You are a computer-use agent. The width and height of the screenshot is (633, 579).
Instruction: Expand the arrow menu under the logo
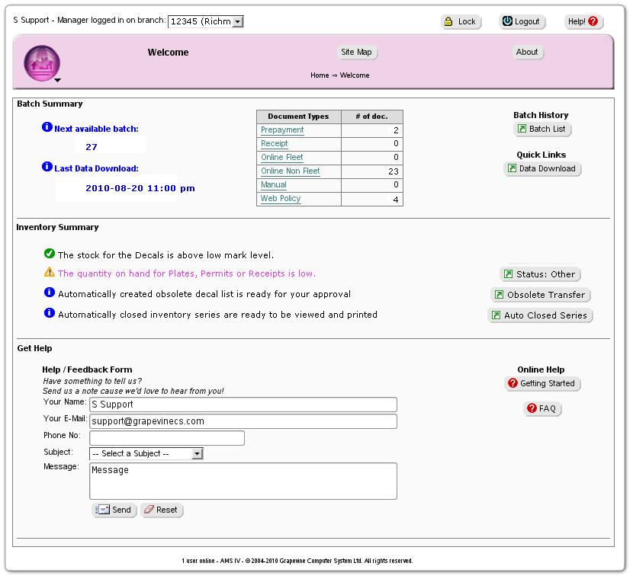click(57, 80)
